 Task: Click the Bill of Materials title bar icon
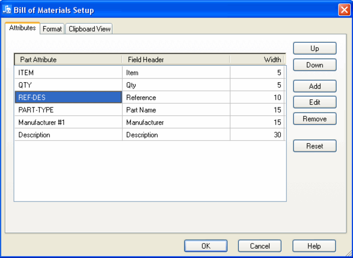coord(7,10)
